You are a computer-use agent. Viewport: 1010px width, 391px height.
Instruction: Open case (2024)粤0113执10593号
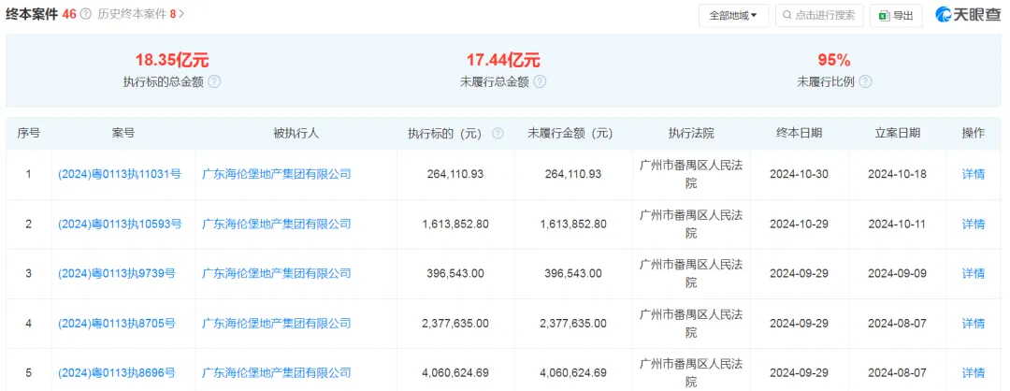point(119,224)
